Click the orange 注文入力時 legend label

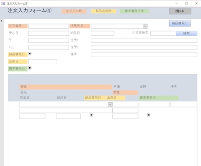click(x=74, y=11)
